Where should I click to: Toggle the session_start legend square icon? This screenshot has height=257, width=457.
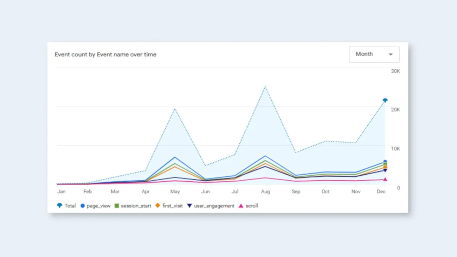tap(117, 206)
